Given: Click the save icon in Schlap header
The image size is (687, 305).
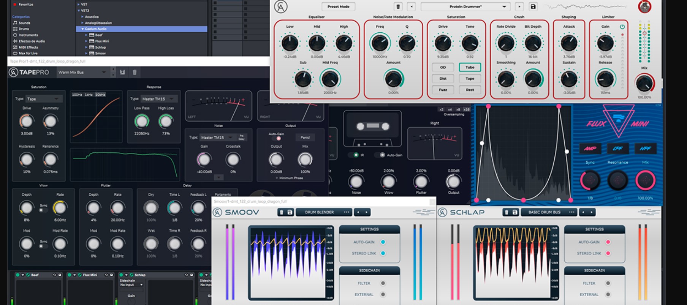Looking at the screenshot, I should [x=514, y=212].
